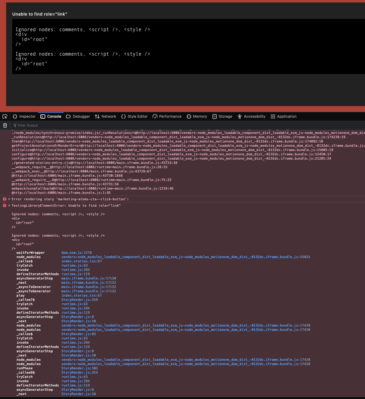Open the main.iframe.bundle.js:17130 link
The height and width of the screenshot is (399, 365).
[x=89, y=278]
